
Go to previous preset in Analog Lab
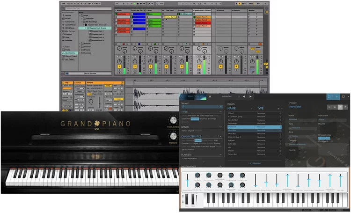tap(244, 96)
